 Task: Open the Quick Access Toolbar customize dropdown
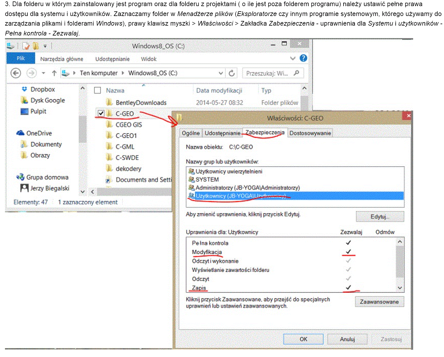click(x=45, y=46)
